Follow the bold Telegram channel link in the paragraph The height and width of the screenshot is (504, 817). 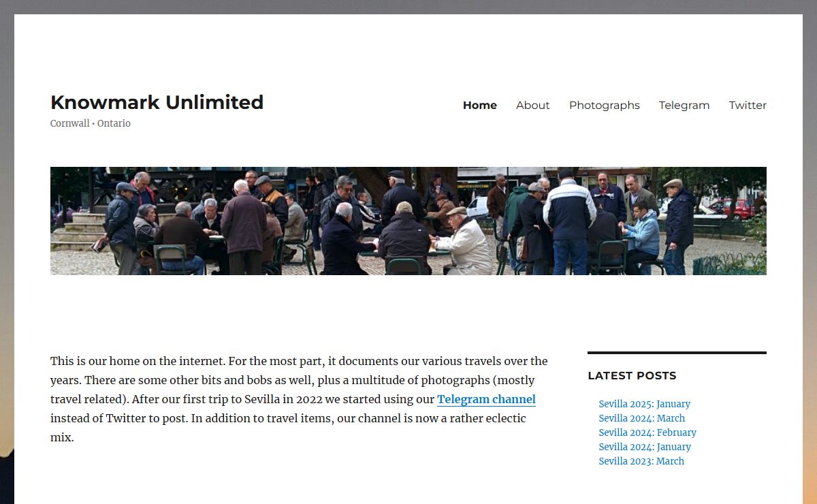486,399
